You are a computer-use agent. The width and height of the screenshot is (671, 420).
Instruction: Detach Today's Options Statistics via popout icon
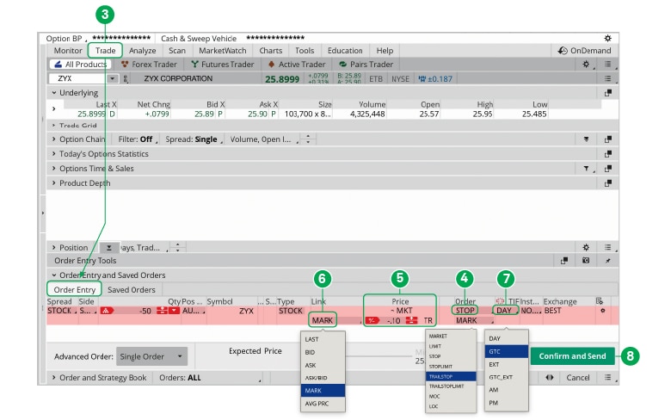tap(607, 154)
